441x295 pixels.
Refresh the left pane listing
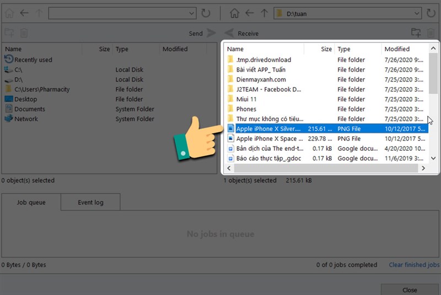pyautogui.click(x=206, y=13)
